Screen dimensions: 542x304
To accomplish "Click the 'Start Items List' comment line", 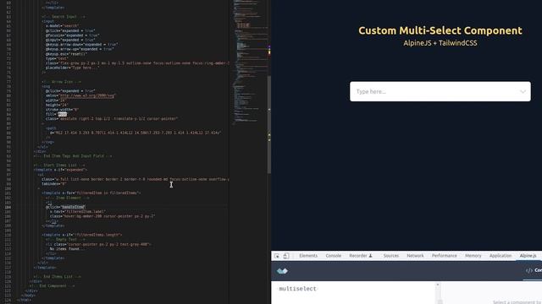I will (59, 166).
